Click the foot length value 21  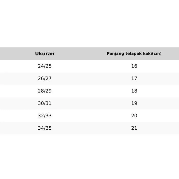[134, 128]
